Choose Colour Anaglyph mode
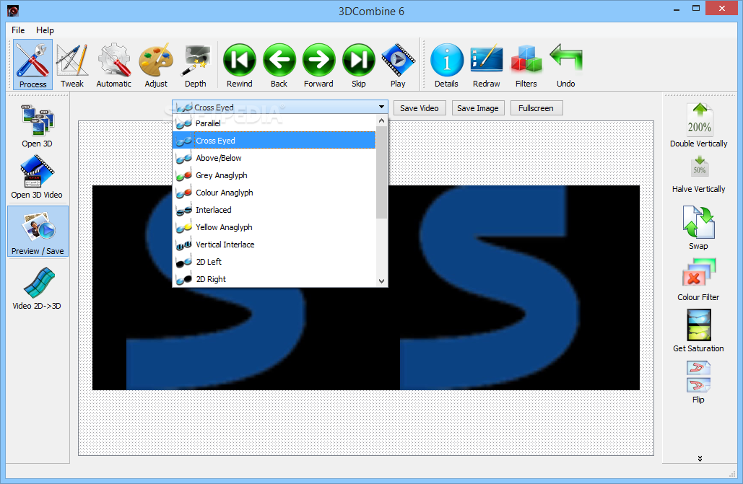 point(274,193)
